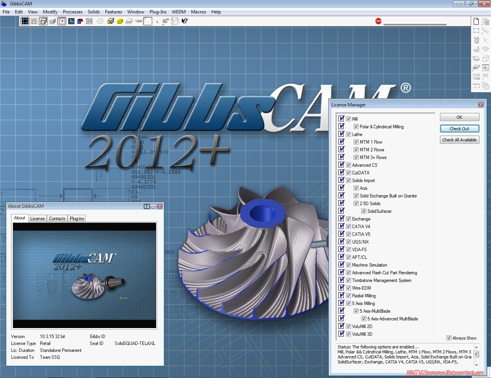Click the blue grid toolbar icon

coord(71,21)
